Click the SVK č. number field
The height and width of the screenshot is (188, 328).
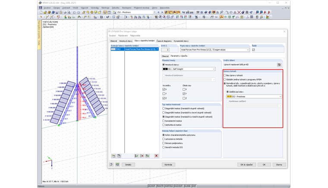(165, 50)
